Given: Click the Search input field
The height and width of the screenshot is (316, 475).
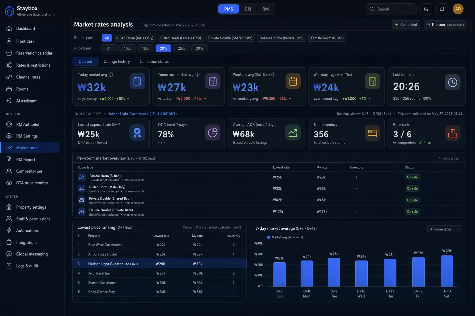Looking at the screenshot, I should coord(391,9).
